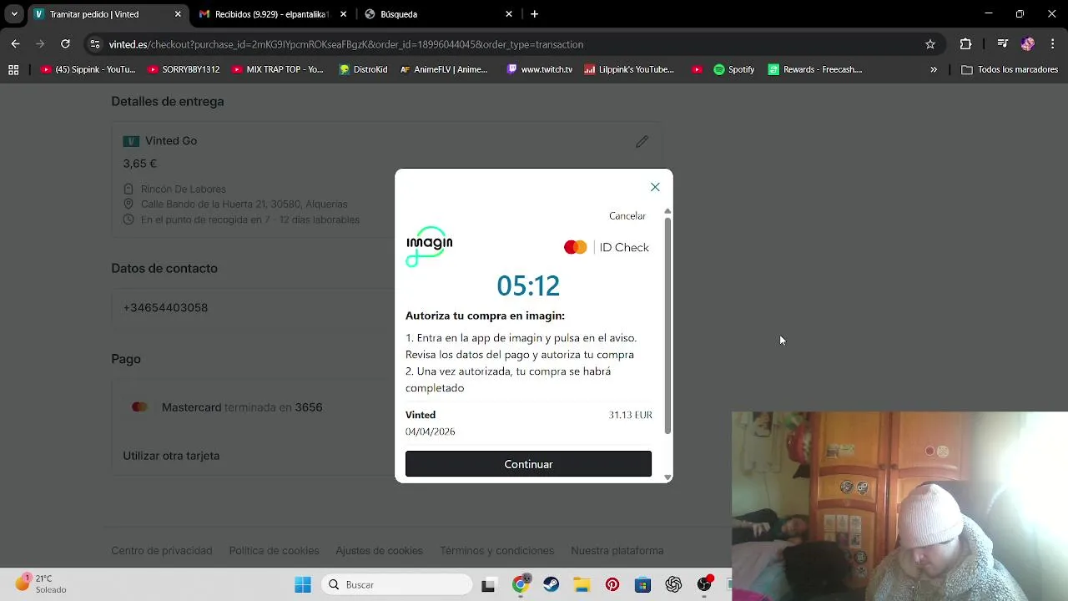Click Cancelar in the ID Check dialog
Screen dimensions: 1068x601
pyautogui.click(x=627, y=215)
